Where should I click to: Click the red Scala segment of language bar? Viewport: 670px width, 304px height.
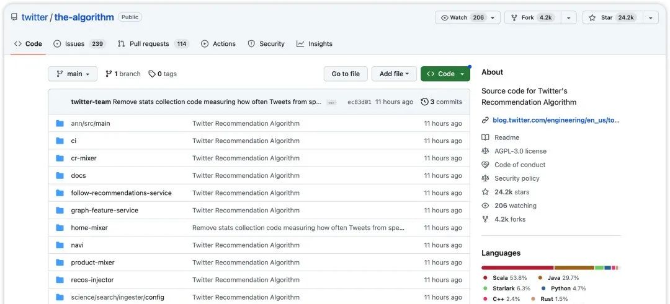(517, 267)
